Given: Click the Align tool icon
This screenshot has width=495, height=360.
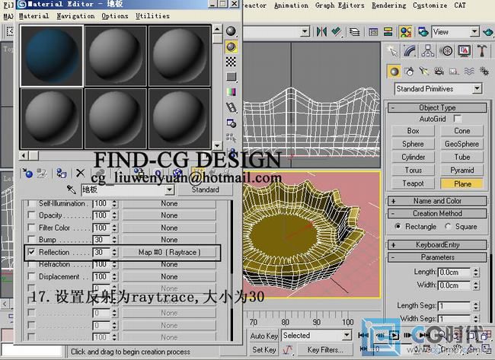Looking at the screenshot, I should pyautogui.click(x=337, y=31).
